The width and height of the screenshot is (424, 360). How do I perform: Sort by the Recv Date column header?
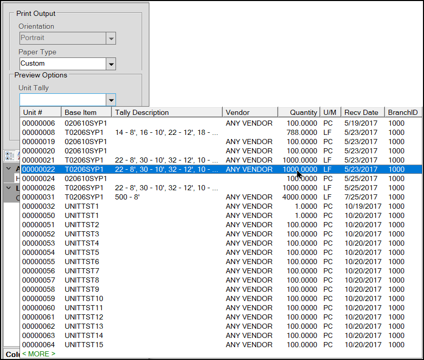[362, 112]
